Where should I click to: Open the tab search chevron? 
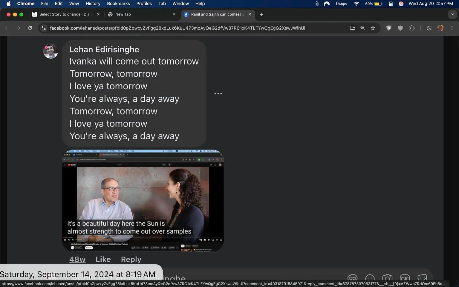[452, 14]
